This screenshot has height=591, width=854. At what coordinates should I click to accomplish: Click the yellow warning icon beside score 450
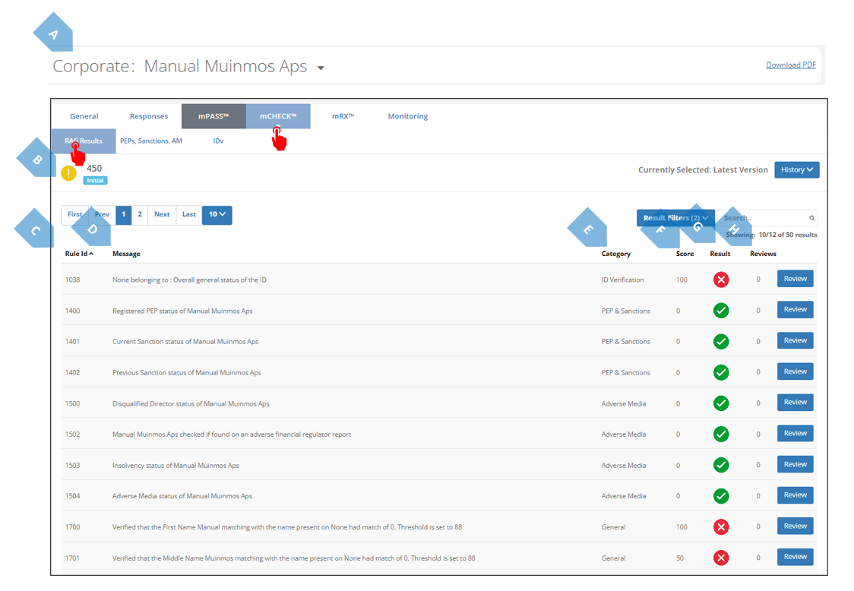(x=68, y=173)
